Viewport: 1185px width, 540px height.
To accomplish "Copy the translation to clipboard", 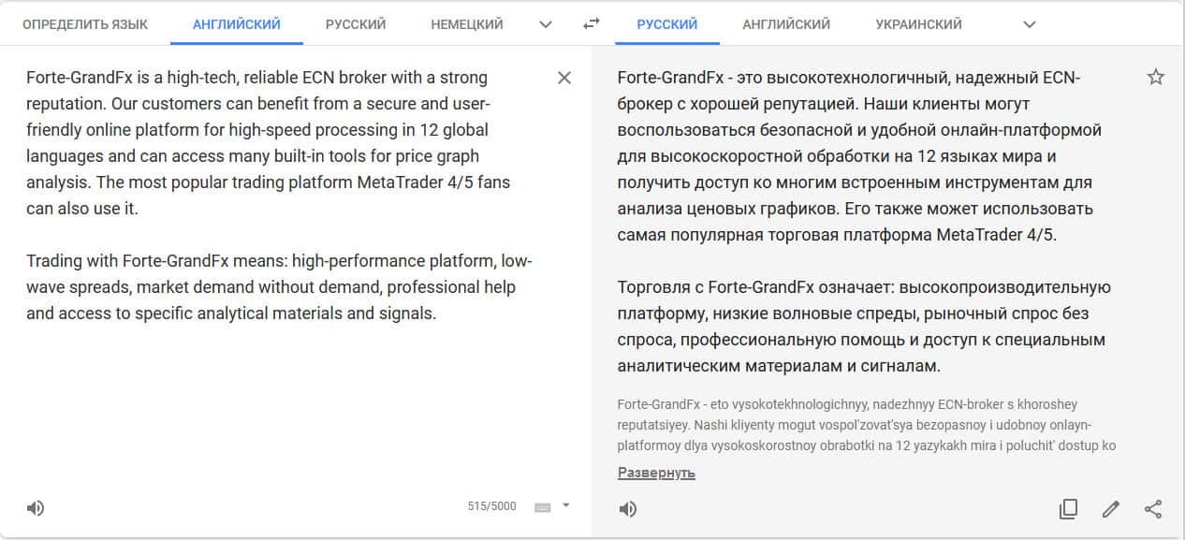I will pyautogui.click(x=1068, y=509).
